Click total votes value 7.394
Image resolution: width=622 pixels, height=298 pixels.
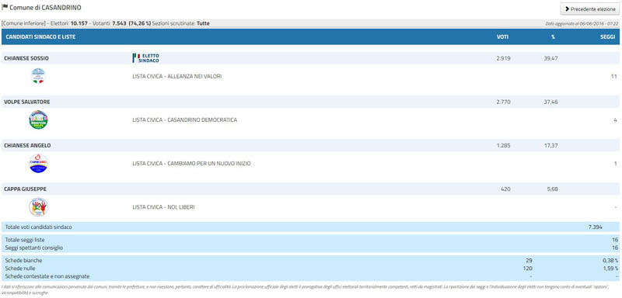596,227
